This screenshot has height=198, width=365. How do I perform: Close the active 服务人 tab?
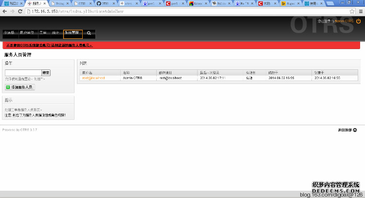44,3
